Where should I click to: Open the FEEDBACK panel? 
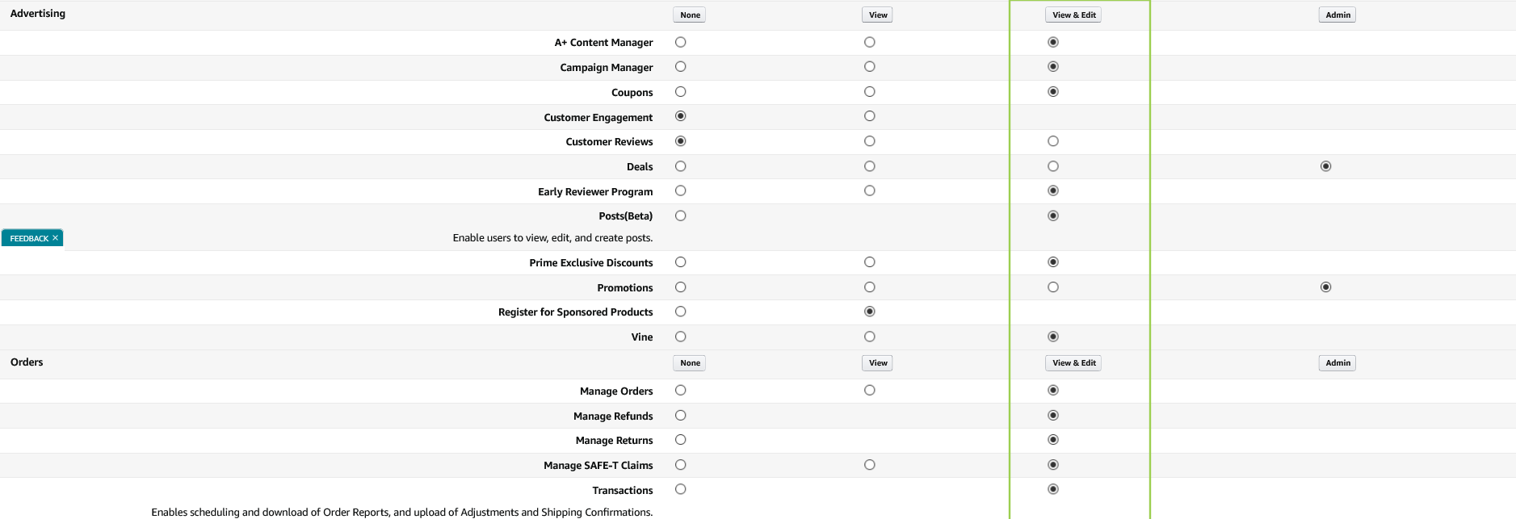point(28,237)
